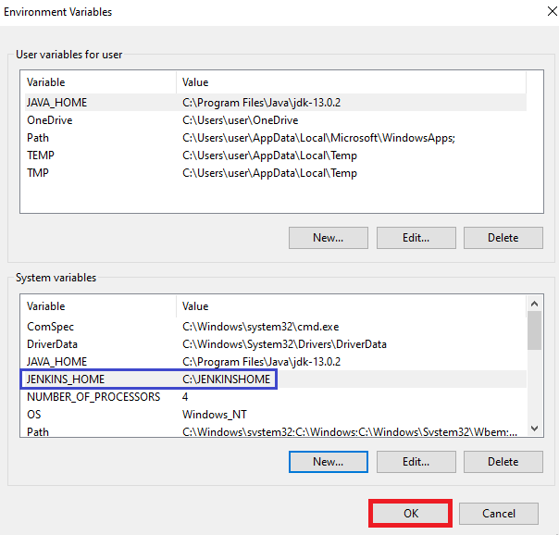Click the C:\JENKINSHOME value cell
This screenshot has width=559, height=535.
(x=226, y=379)
